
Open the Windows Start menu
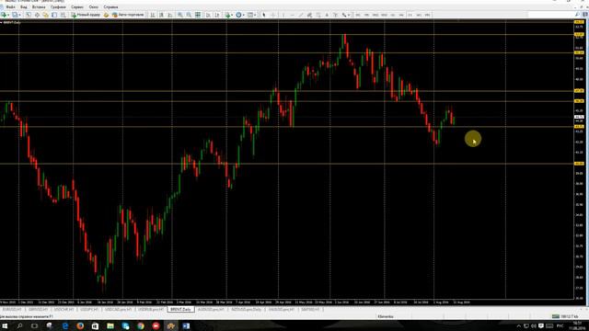[x=5, y=326]
